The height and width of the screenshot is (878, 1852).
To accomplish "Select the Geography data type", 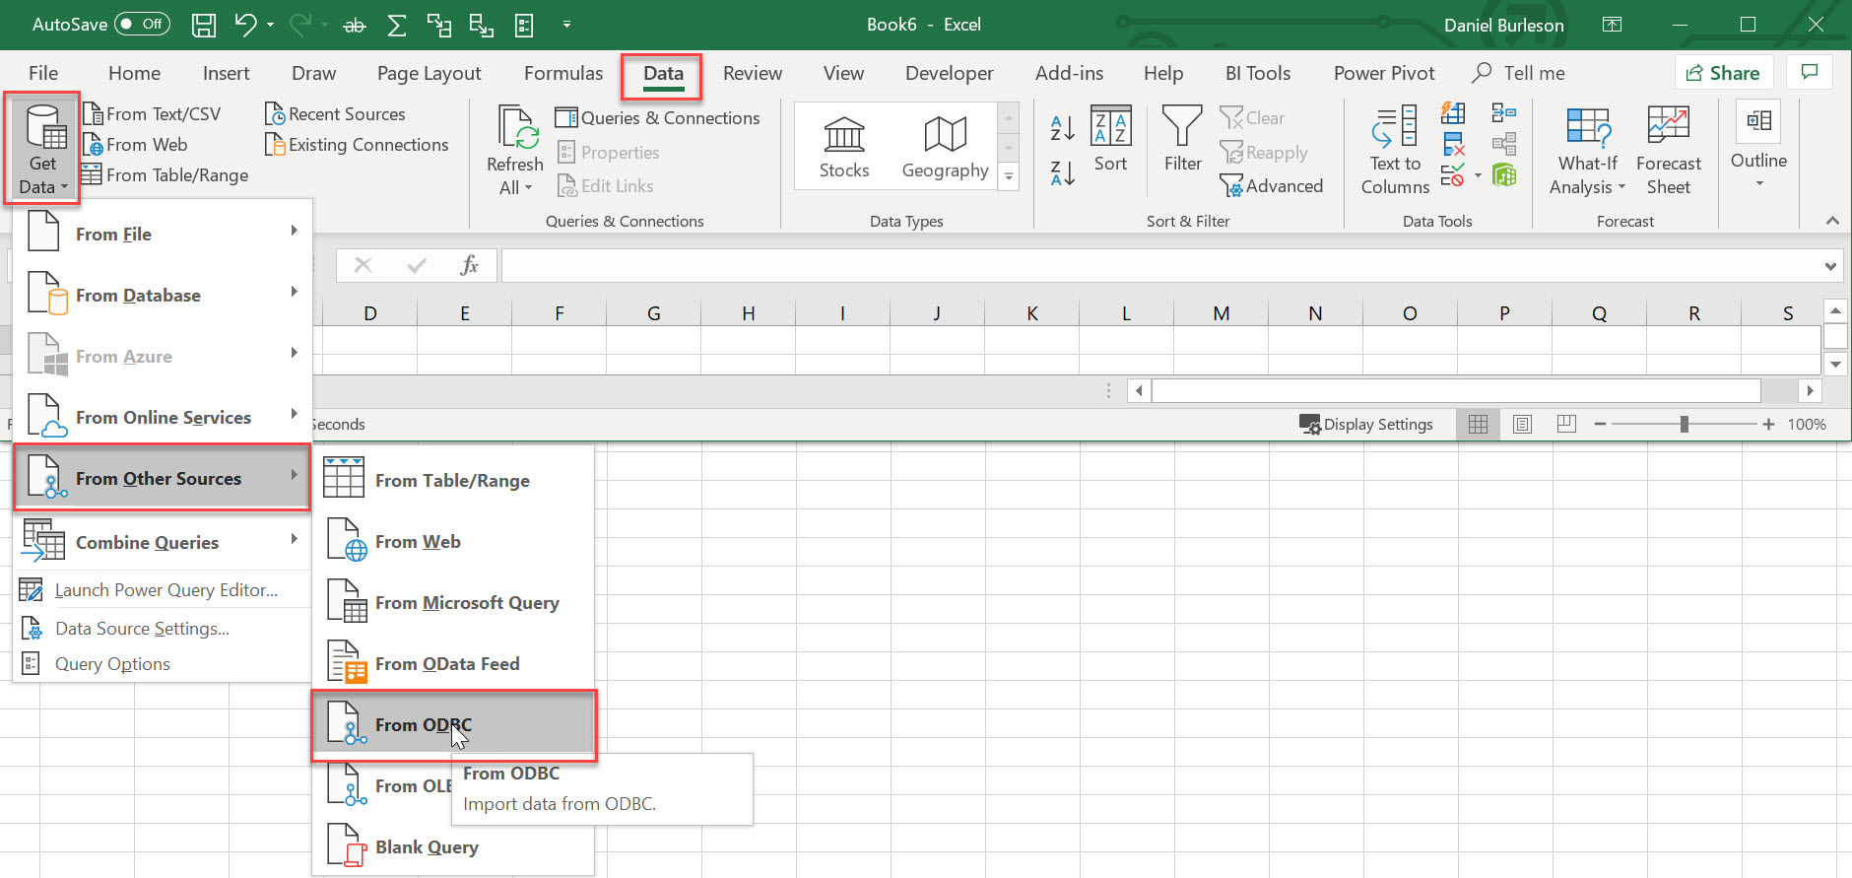I will (945, 148).
